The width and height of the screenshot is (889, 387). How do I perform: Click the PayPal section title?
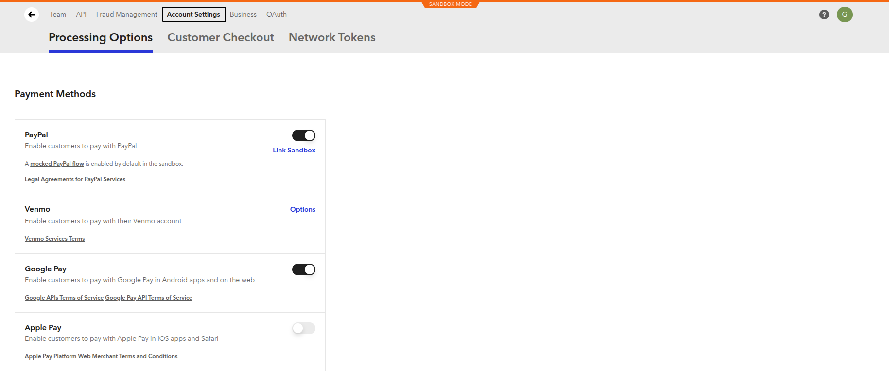pos(36,135)
